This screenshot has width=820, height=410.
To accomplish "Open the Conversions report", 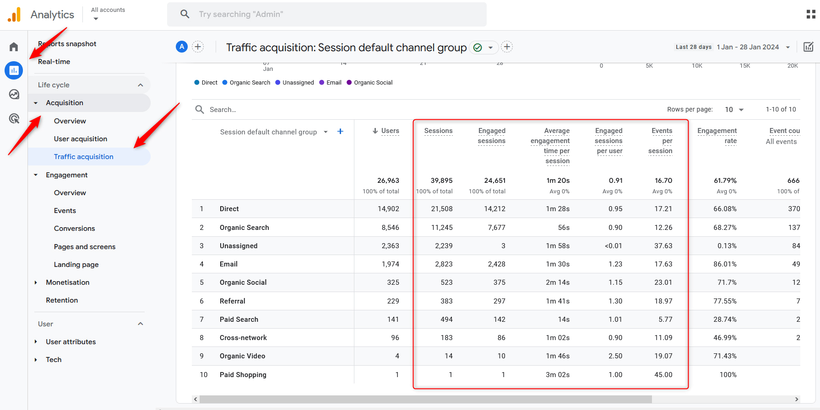I will pyautogui.click(x=75, y=229).
